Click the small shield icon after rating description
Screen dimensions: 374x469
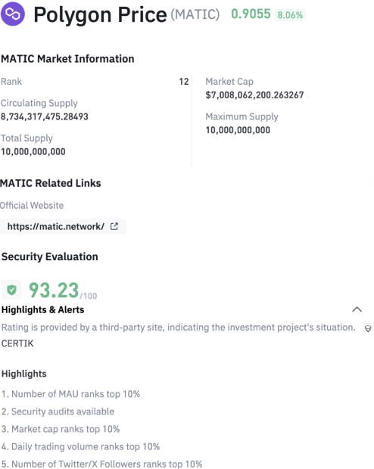[x=368, y=328]
